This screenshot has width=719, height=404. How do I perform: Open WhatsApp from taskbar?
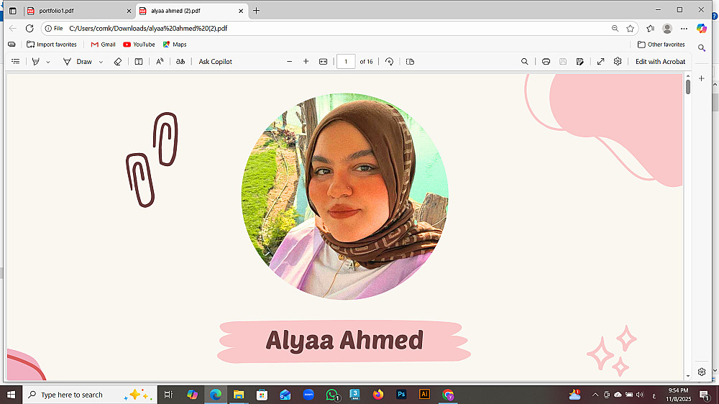coord(332,395)
